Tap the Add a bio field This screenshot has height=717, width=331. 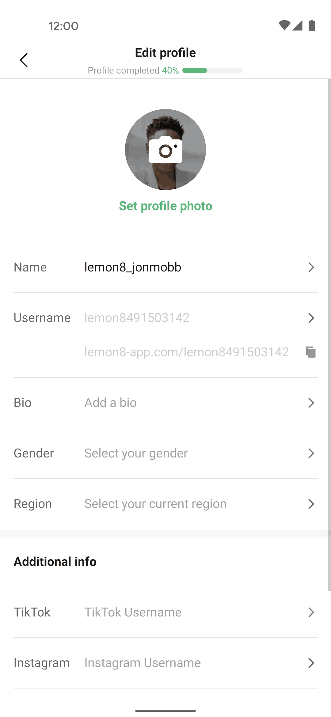tap(111, 403)
